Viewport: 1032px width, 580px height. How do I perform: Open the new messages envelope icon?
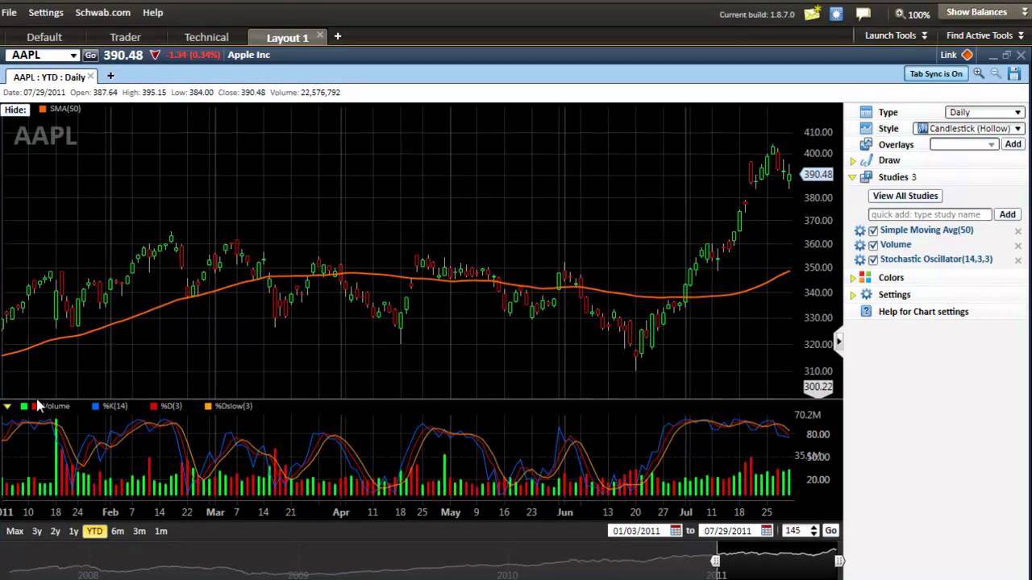click(x=813, y=13)
